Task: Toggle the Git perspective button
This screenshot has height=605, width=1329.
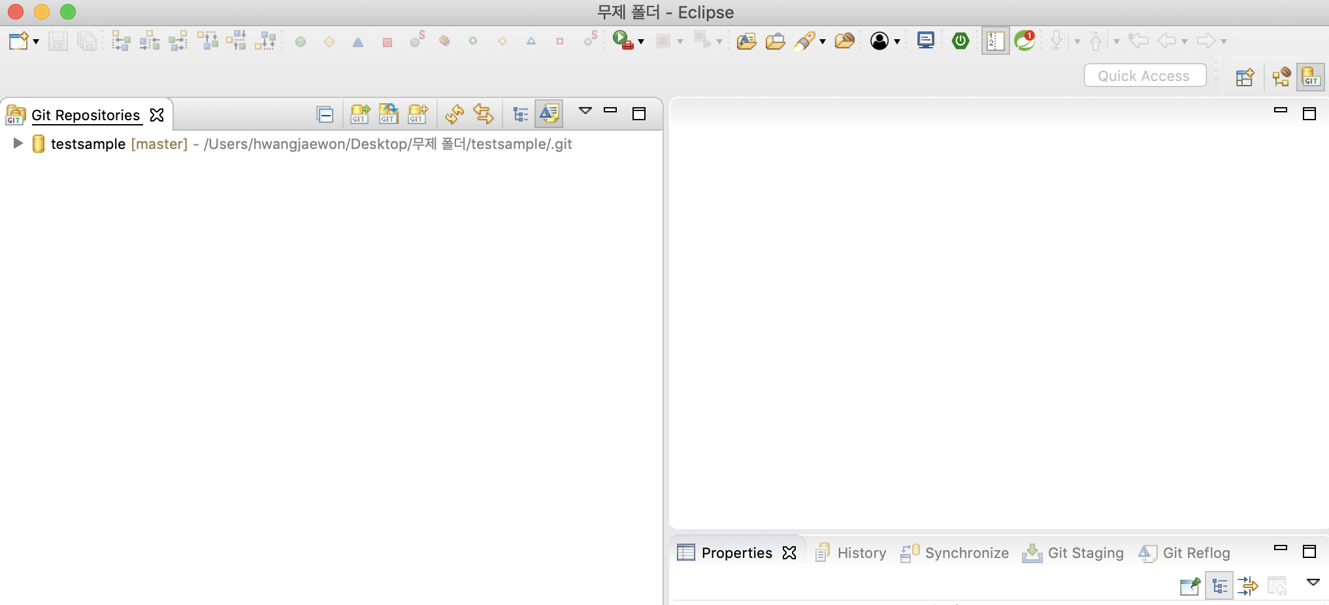Action: 1311,76
